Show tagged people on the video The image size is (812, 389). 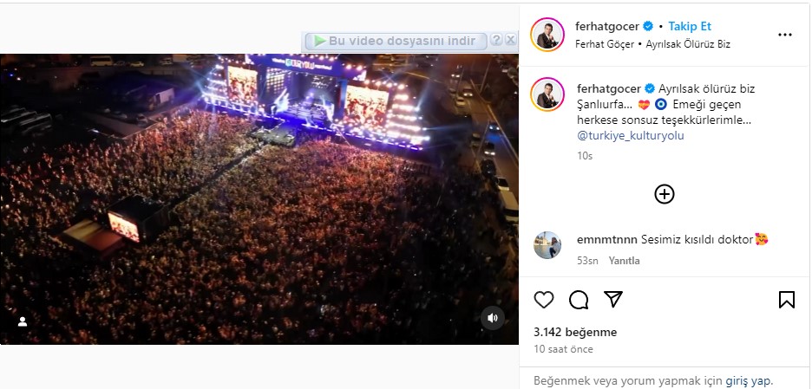click(x=23, y=321)
